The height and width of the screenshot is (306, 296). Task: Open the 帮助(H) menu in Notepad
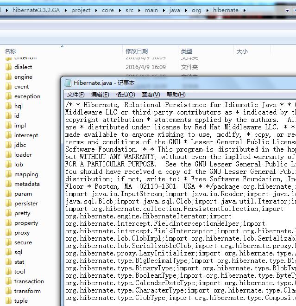(x=176, y=95)
